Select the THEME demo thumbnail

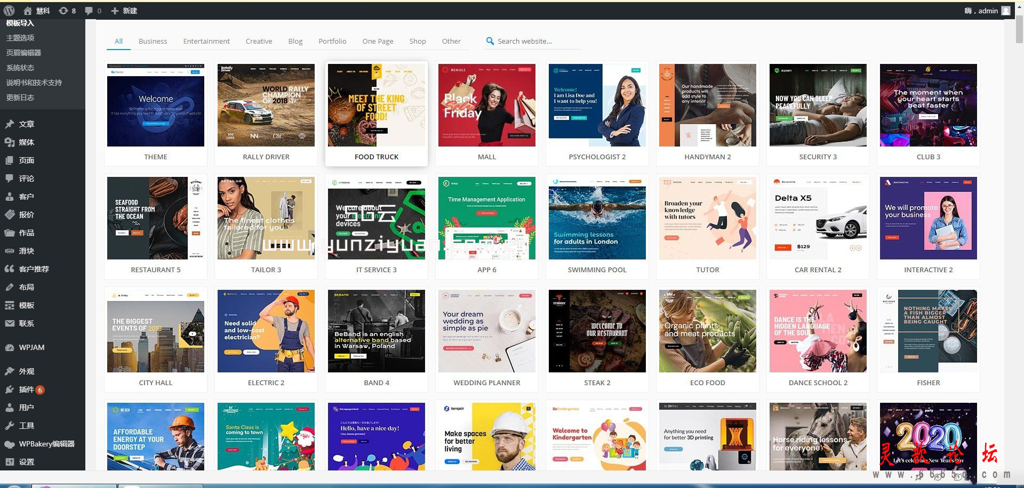pos(156,105)
